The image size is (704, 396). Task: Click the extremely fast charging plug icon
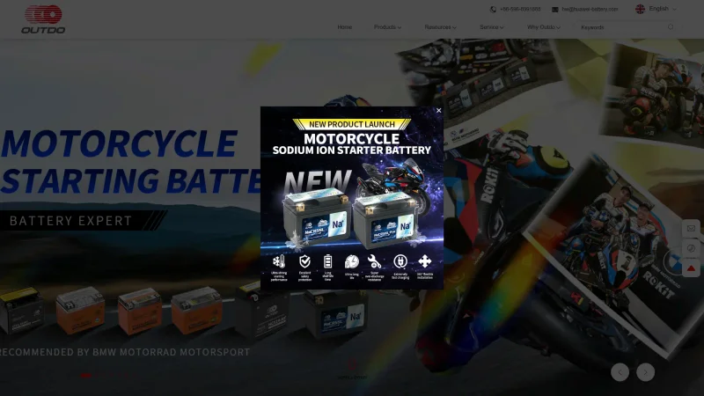[x=400, y=261]
